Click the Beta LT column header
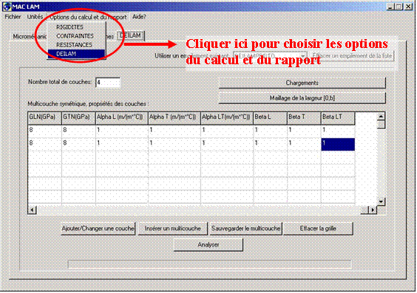 point(338,118)
